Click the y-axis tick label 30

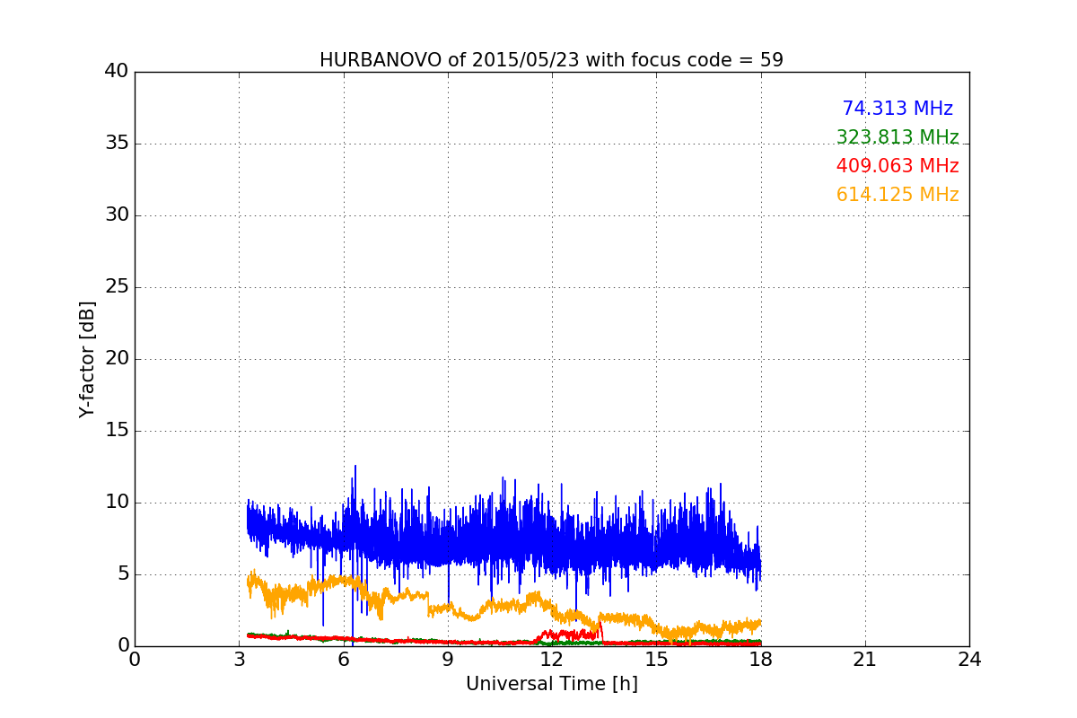pos(117,215)
